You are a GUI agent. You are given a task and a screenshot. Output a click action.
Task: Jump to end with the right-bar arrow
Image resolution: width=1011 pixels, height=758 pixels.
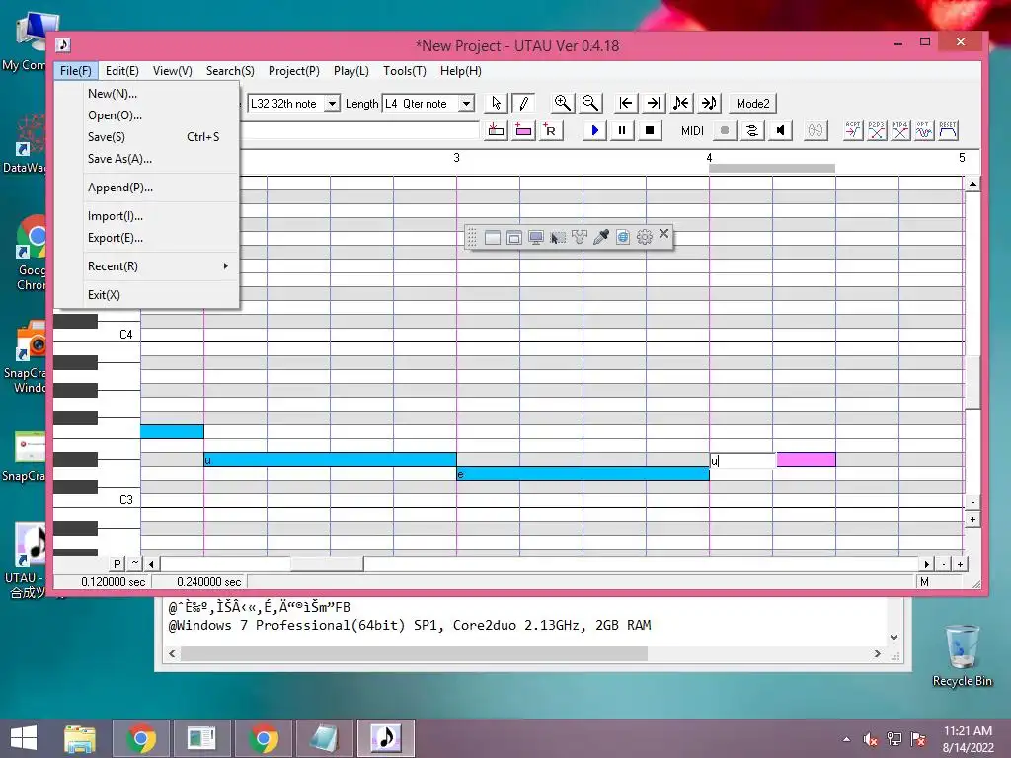click(654, 103)
